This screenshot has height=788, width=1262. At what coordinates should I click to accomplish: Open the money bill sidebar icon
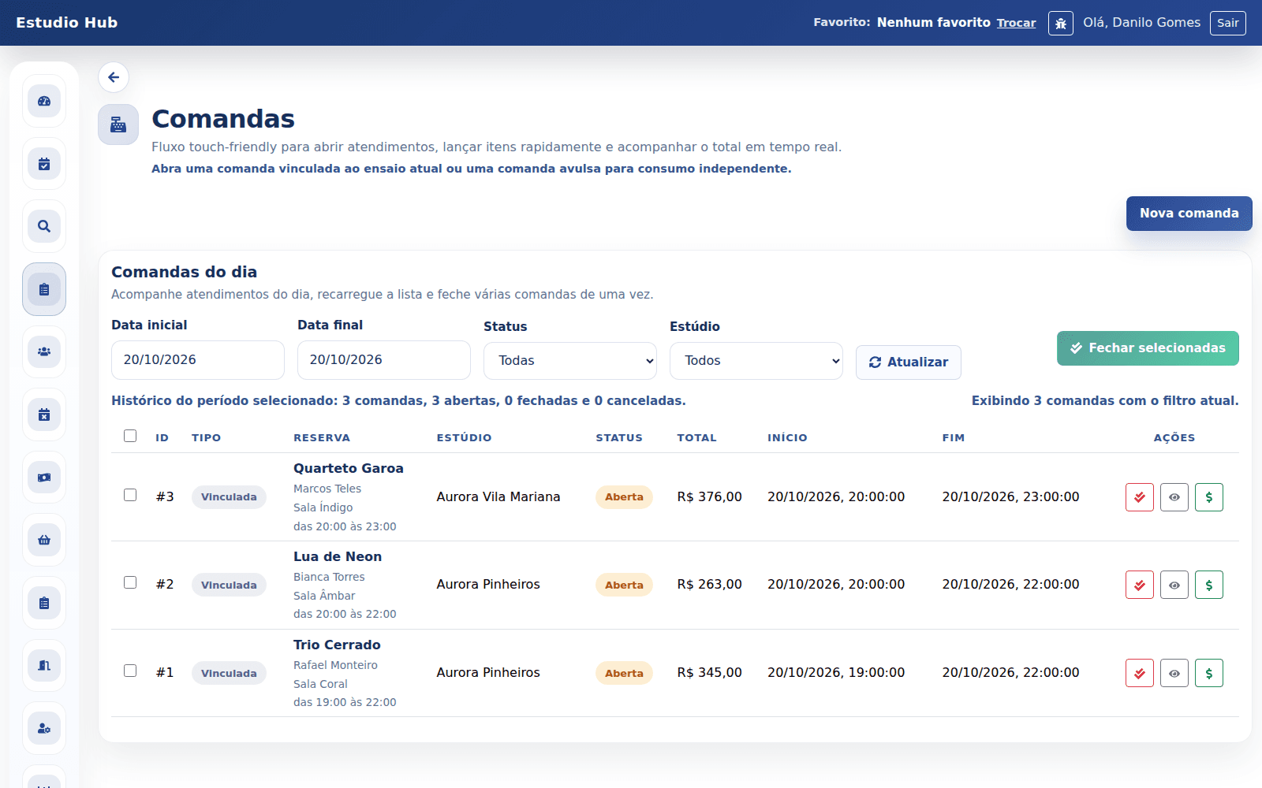44,478
